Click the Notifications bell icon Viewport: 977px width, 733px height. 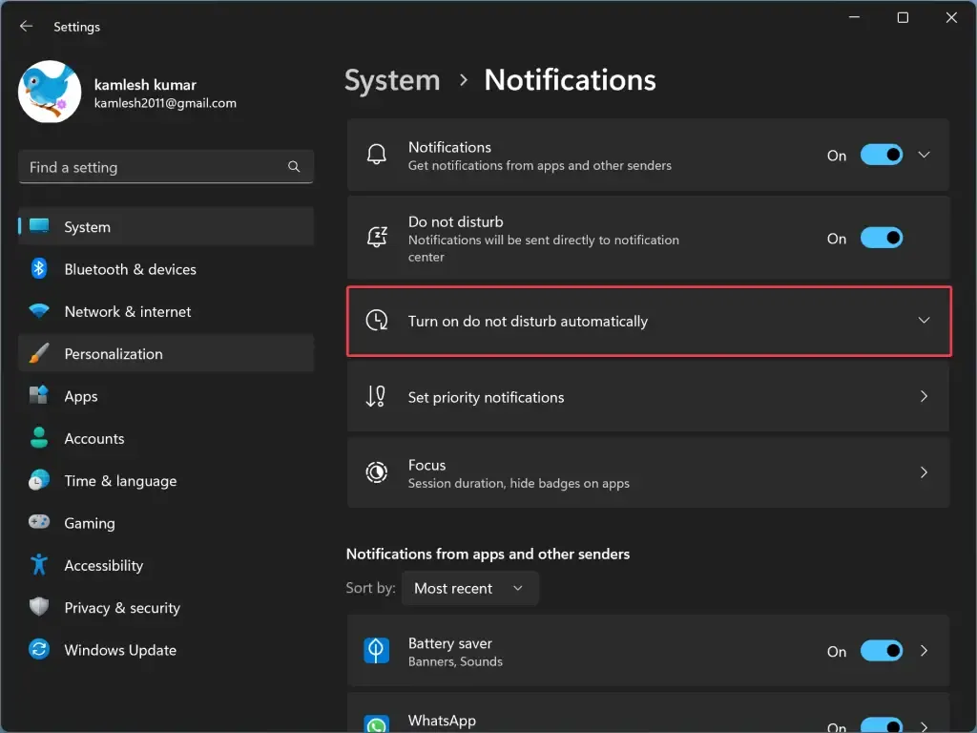(376, 155)
